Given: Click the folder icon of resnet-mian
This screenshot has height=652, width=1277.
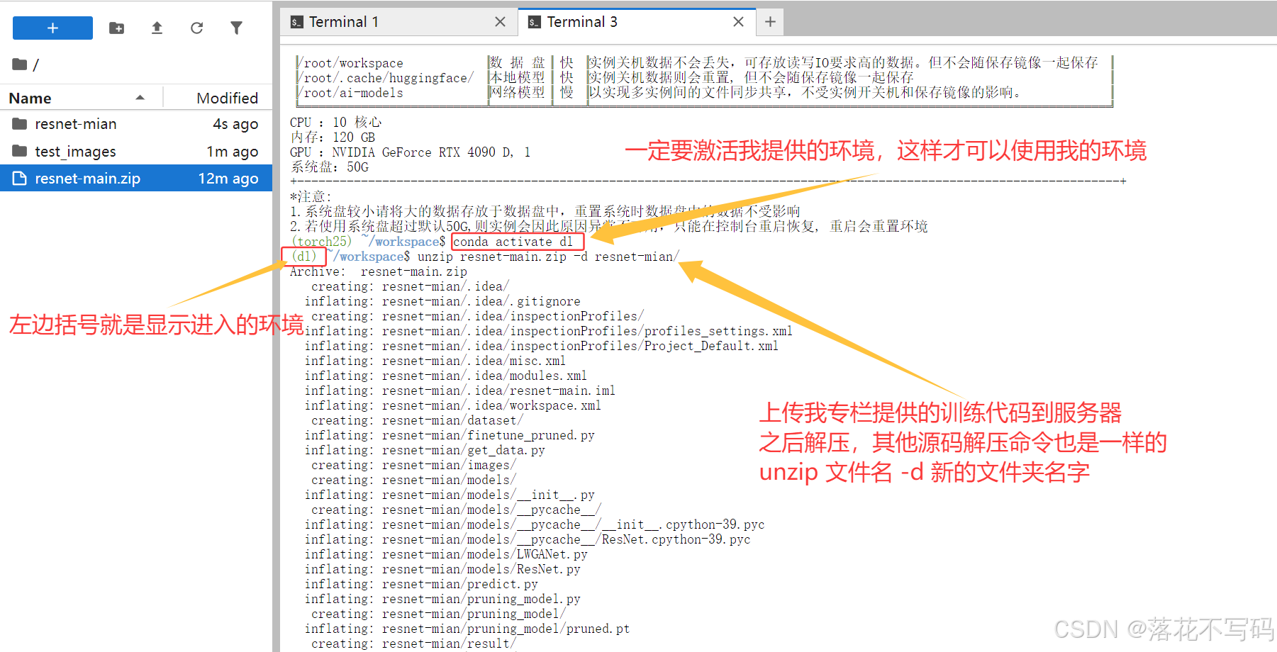Looking at the screenshot, I should pos(20,124).
